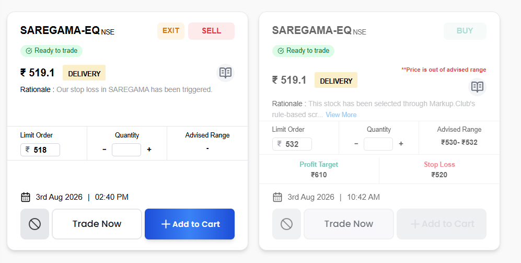
Task: Click calendar icon beside 02:40 PM date
Action: coord(26,197)
